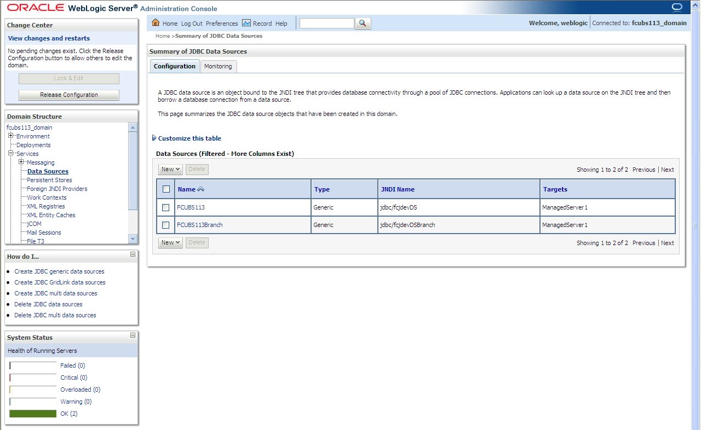Check the select-all checkbox in the table header

tap(166, 188)
